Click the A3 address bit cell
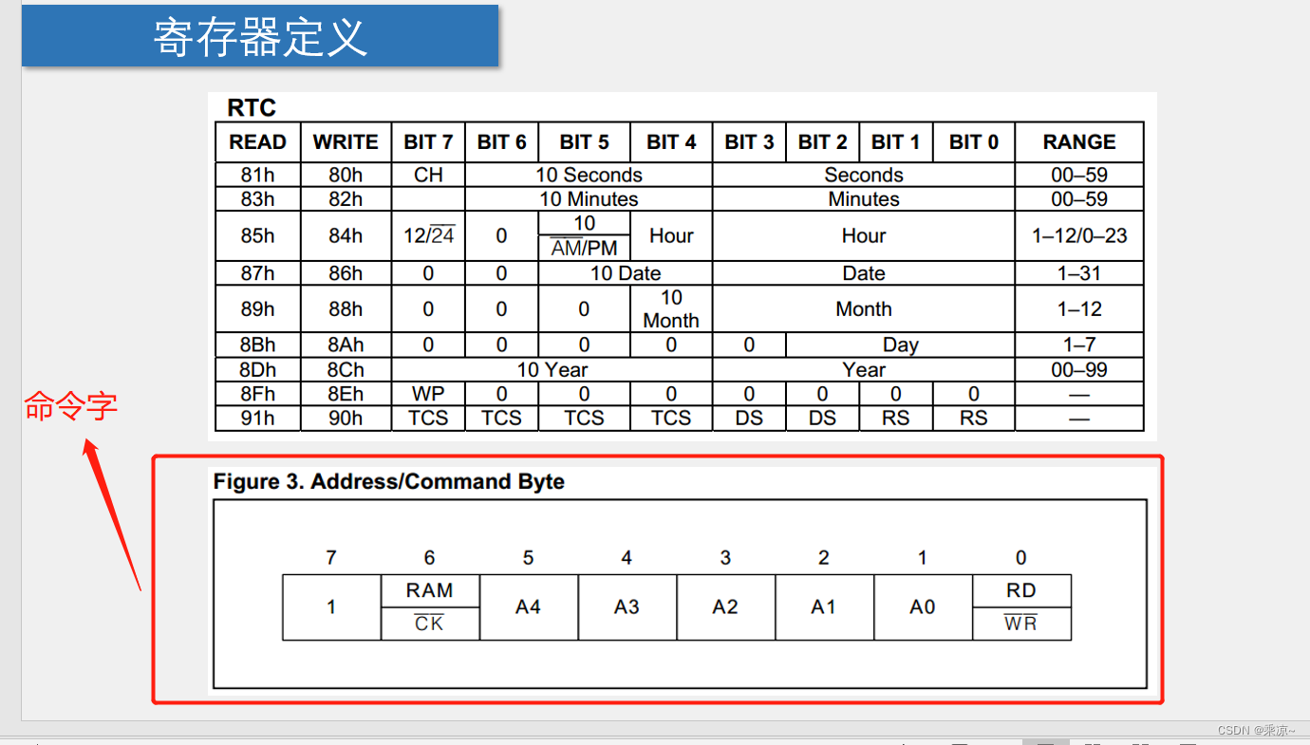The height and width of the screenshot is (745, 1310). 627,607
